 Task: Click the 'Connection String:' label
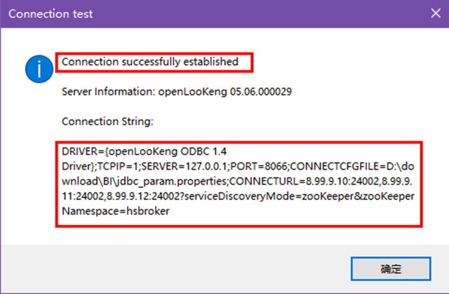pyautogui.click(x=108, y=121)
